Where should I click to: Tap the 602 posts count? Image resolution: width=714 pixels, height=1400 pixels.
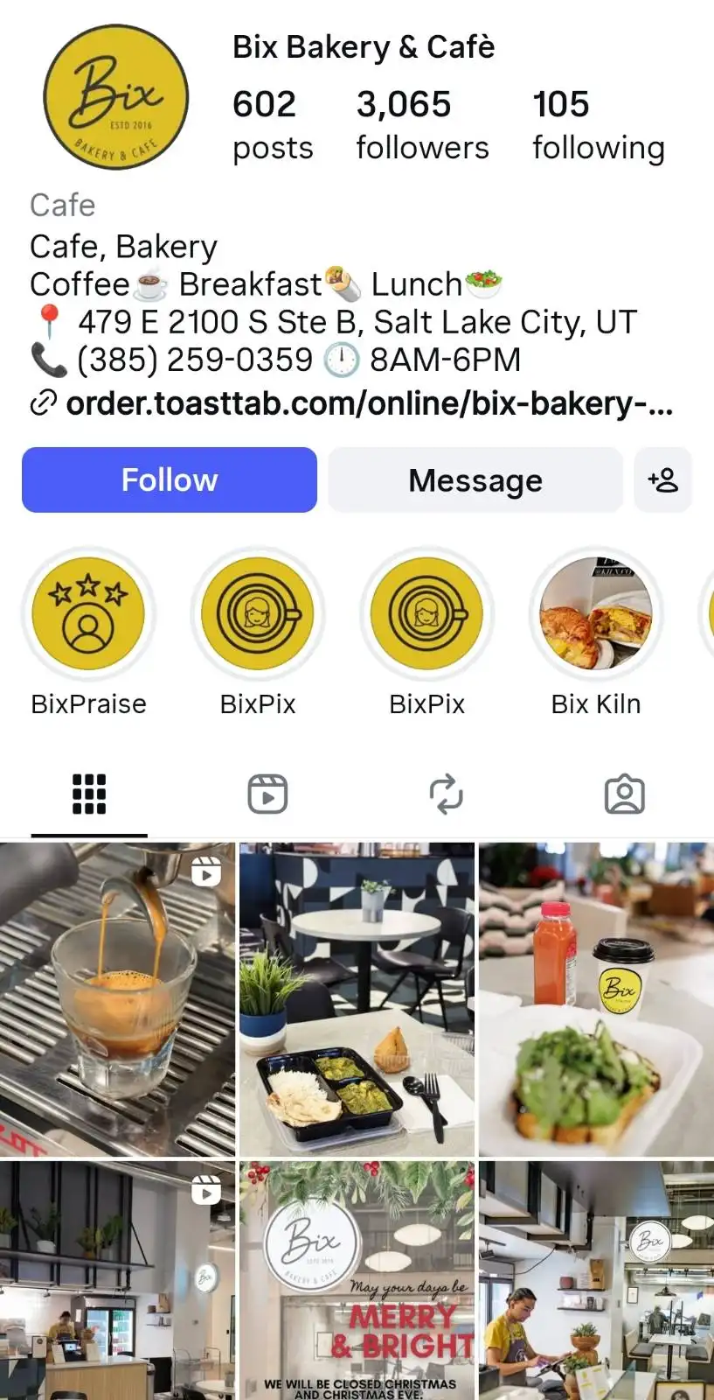(273, 125)
